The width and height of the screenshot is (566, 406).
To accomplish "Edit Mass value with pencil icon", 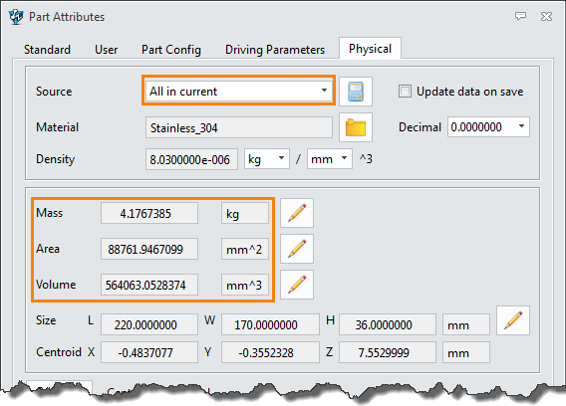I will [x=297, y=213].
